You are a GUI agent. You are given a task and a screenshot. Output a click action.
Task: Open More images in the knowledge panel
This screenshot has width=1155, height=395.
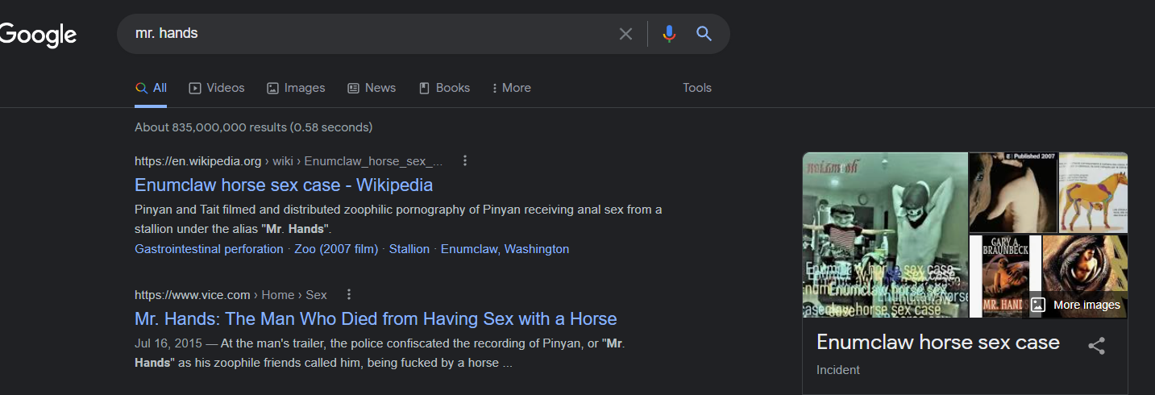[x=1077, y=305]
